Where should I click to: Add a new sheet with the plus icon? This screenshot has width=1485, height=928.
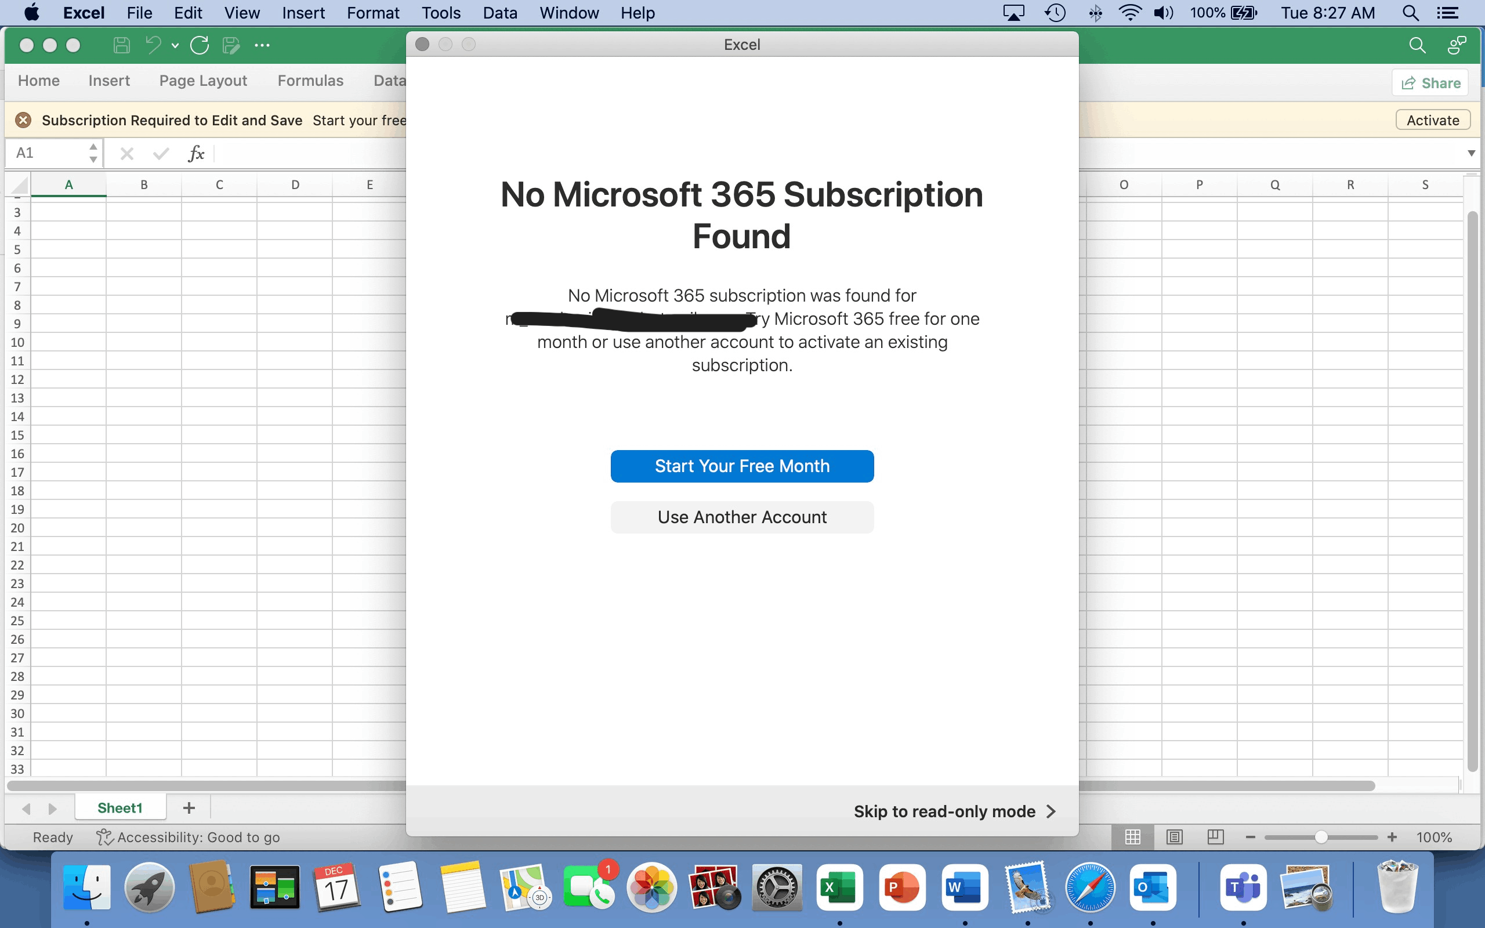188,808
